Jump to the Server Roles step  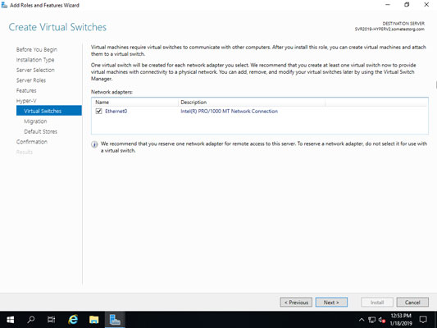tap(31, 80)
